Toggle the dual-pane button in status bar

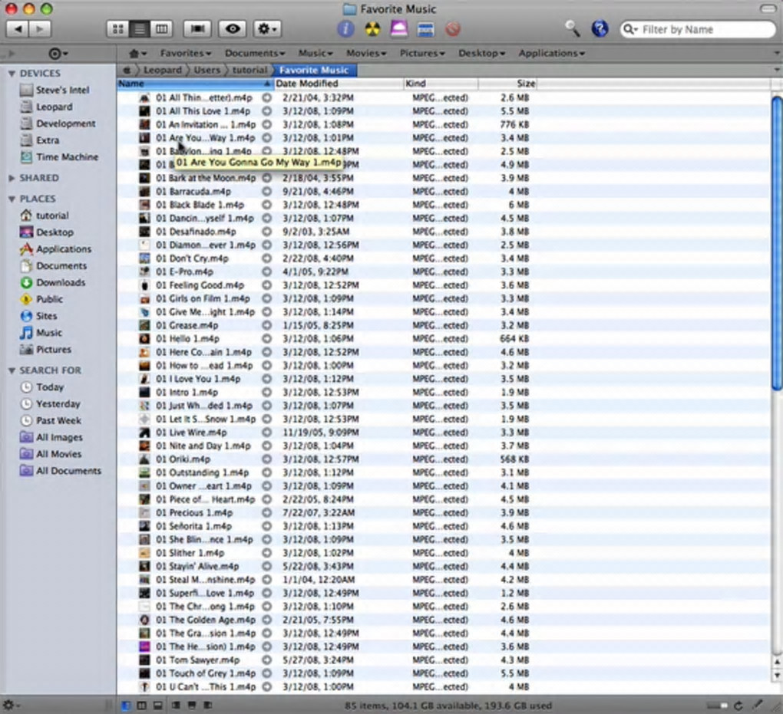142,706
